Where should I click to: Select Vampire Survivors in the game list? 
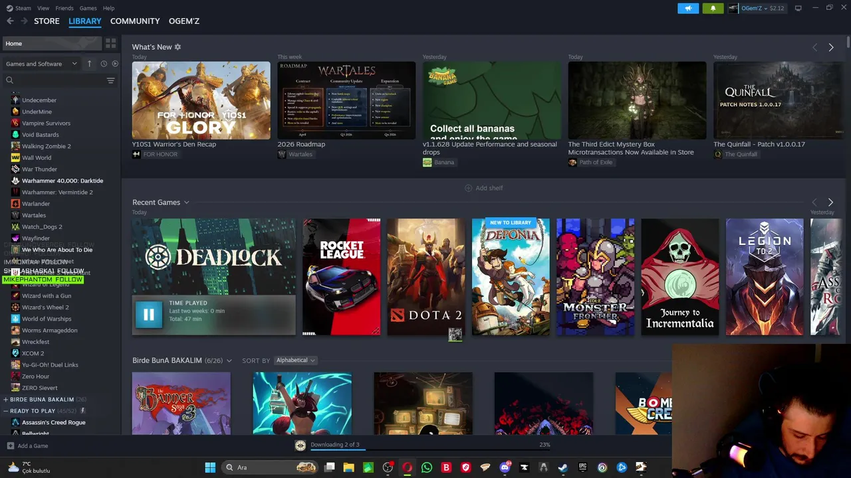click(x=46, y=123)
